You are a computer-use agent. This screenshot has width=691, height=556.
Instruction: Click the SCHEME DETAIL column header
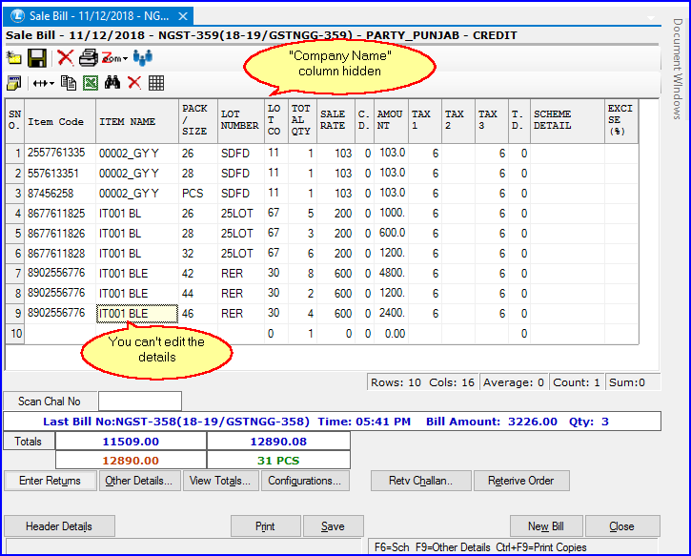568,121
